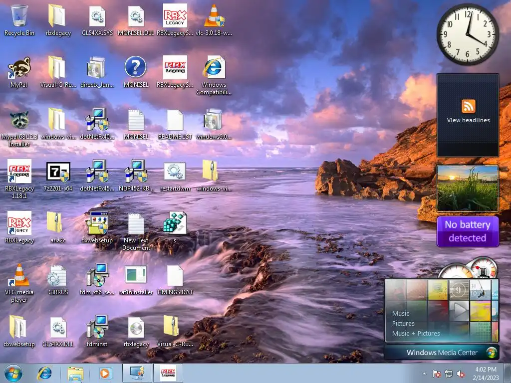Select the dotNetFx45 setup icon

click(97, 176)
